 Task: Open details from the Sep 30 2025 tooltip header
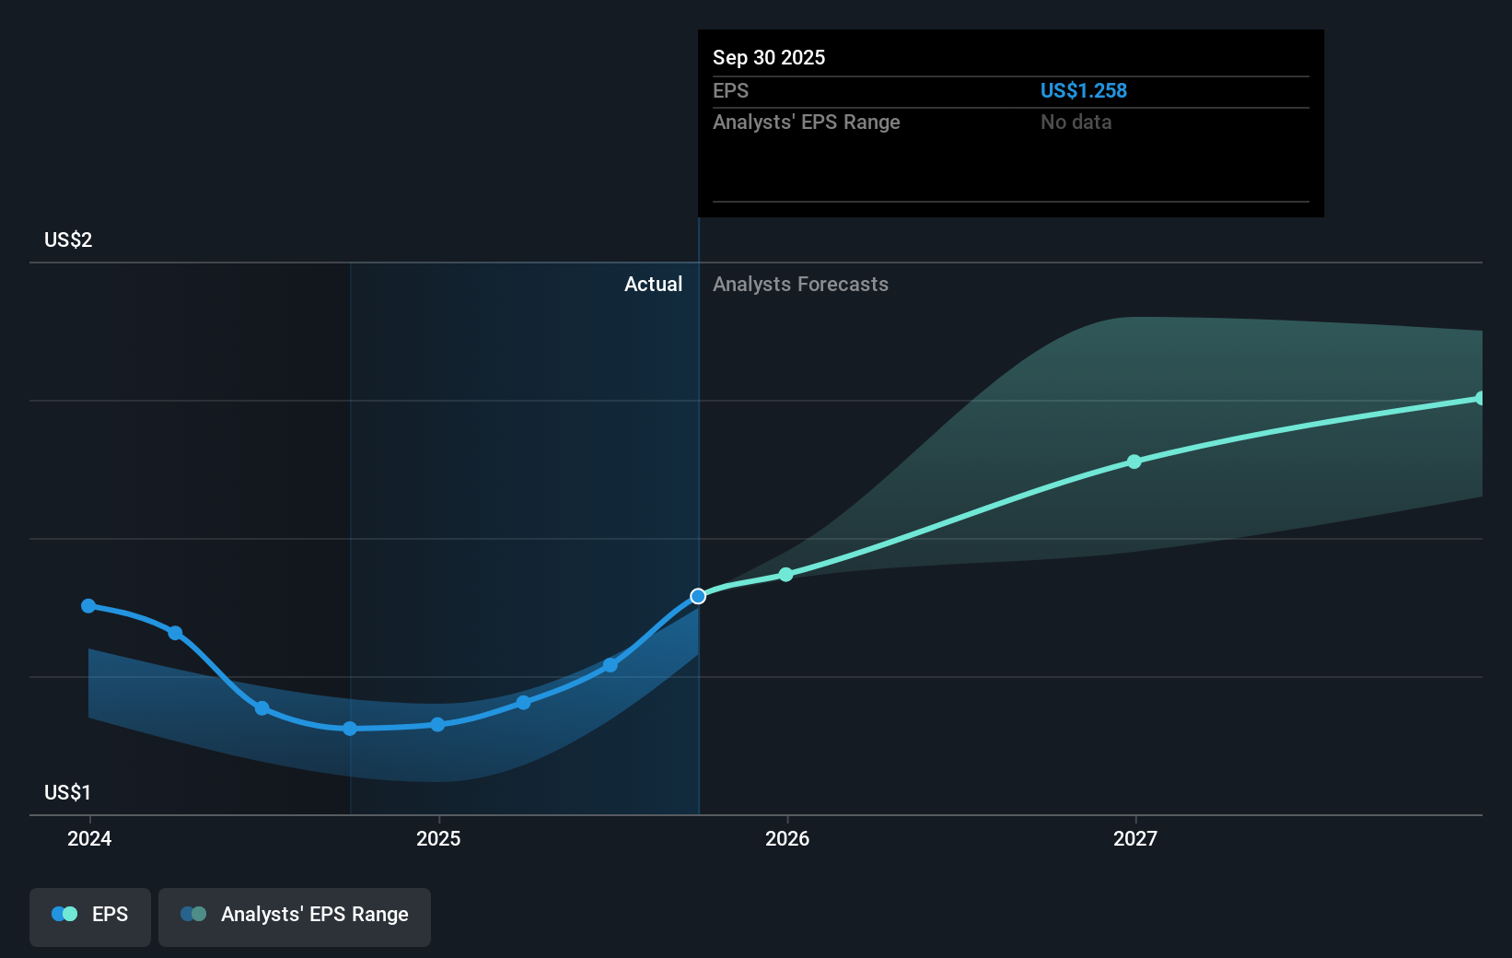(x=769, y=57)
